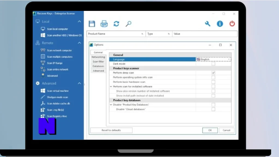Click the Print toolbar icon
The height and width of the screenshot is (157, 279).
[104, 24]
